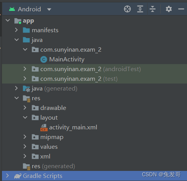Viewport: 187px width, 181px height.
Task: Collapse the main com.sunyinan.exam_2 package
Action: tap(25, 49)
